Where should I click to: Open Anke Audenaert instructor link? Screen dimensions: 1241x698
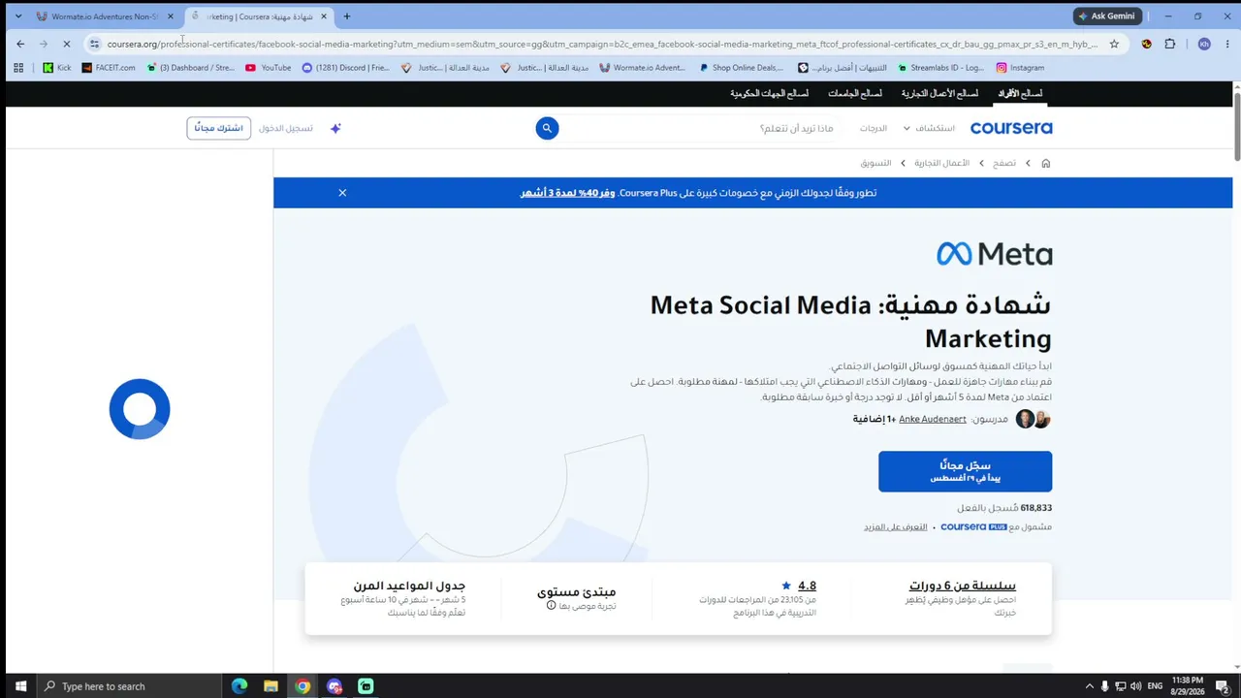933,419
